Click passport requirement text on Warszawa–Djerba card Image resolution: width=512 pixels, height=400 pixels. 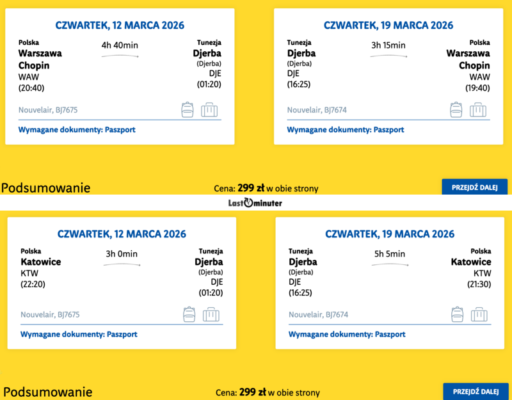tap(77, 129)
